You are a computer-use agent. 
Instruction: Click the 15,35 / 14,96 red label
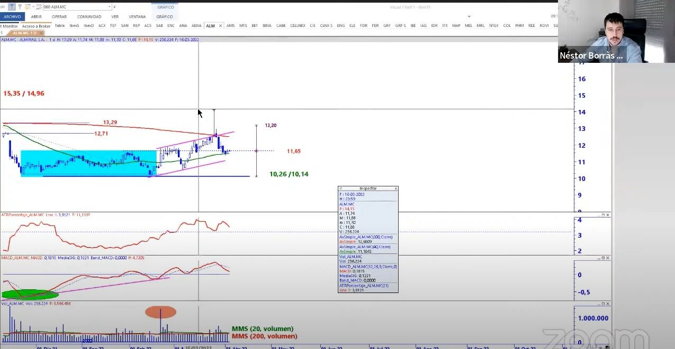24,93
